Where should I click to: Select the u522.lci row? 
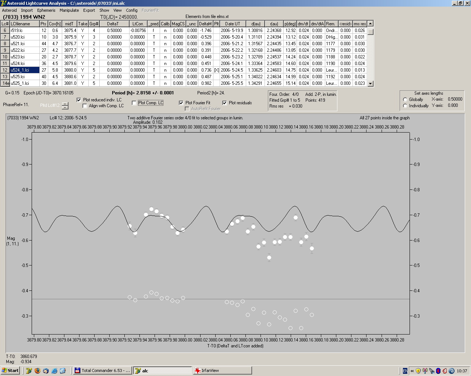pyautogui.click(x=184, y=50)
